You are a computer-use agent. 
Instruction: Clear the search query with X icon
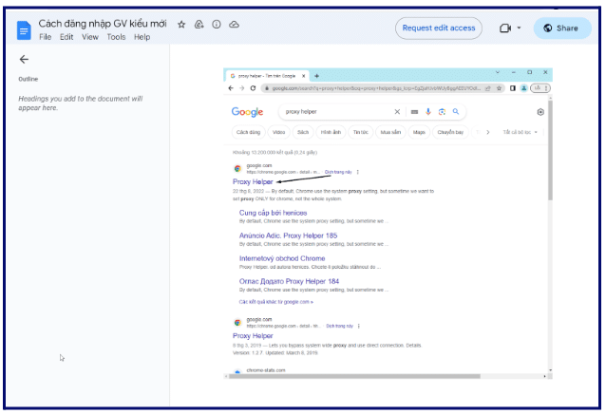[397, 112]
